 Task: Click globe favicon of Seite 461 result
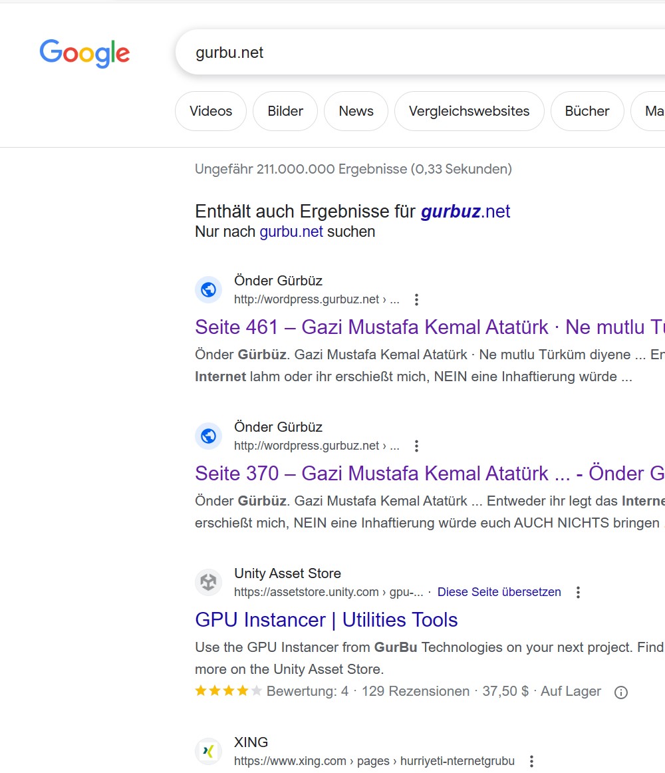click(x=209, y=290)
